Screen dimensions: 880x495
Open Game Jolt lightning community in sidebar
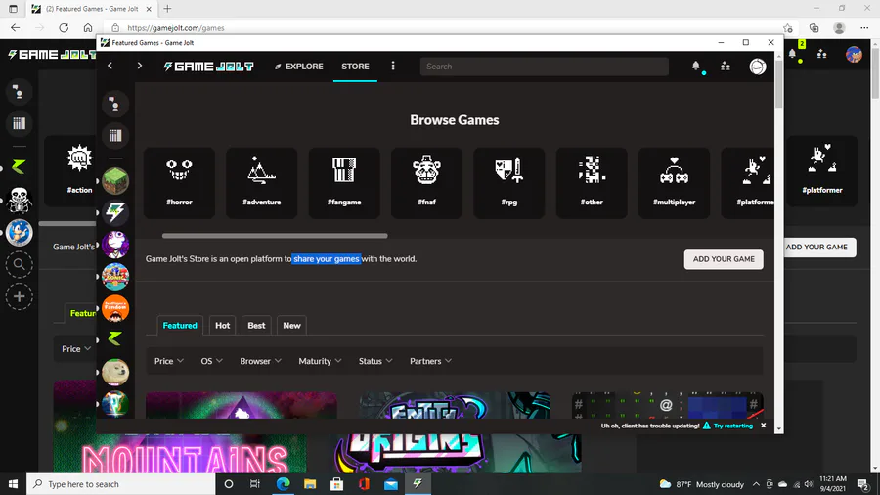[115, 212]
